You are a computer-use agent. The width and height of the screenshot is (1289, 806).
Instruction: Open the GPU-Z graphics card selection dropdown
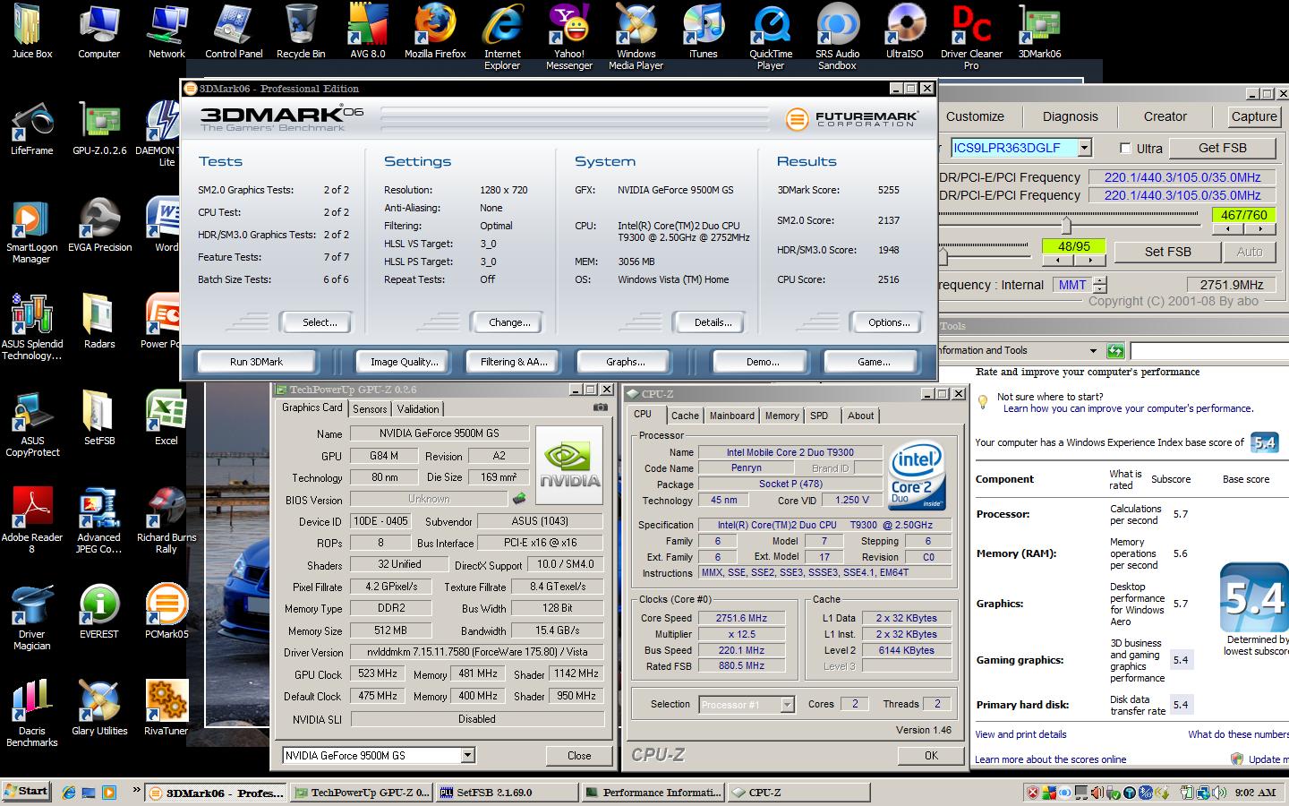467,755
